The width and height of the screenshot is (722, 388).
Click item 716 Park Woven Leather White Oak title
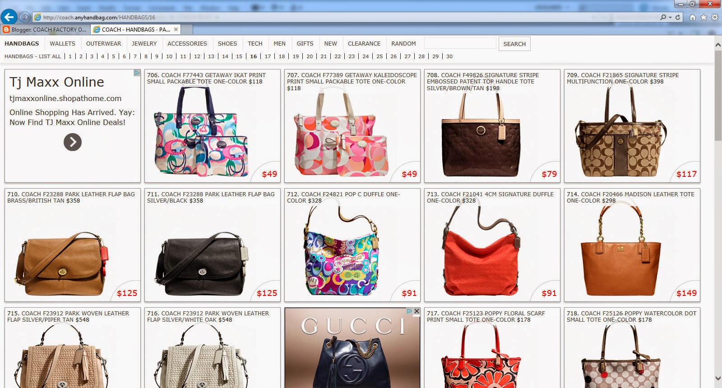click(208, 316)
